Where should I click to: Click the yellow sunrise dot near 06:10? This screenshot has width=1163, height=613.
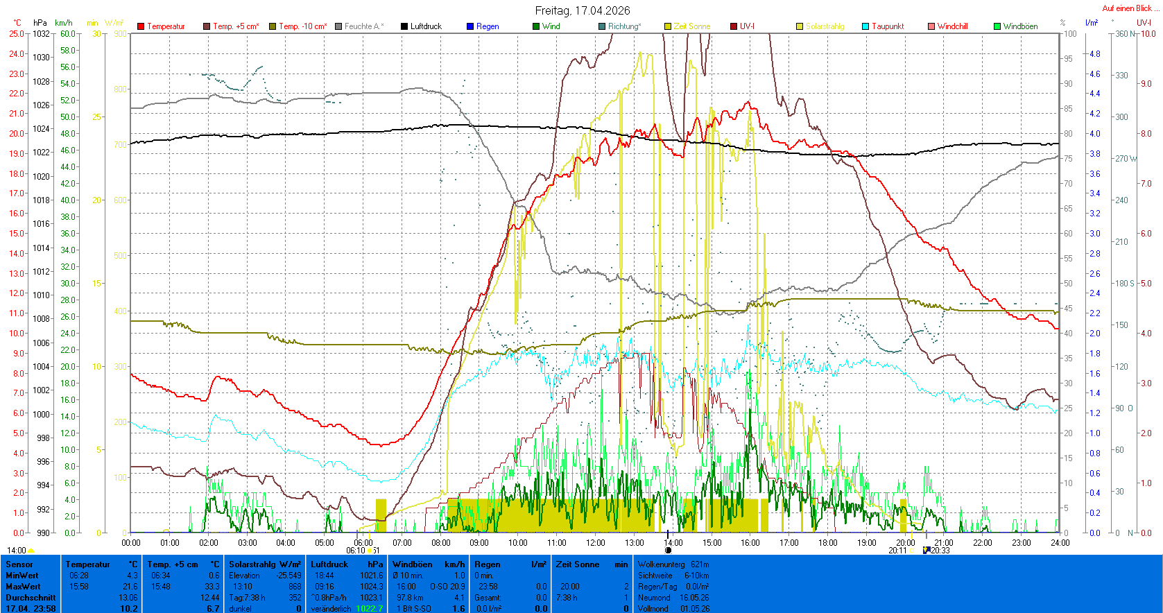[x=370, y=551]
